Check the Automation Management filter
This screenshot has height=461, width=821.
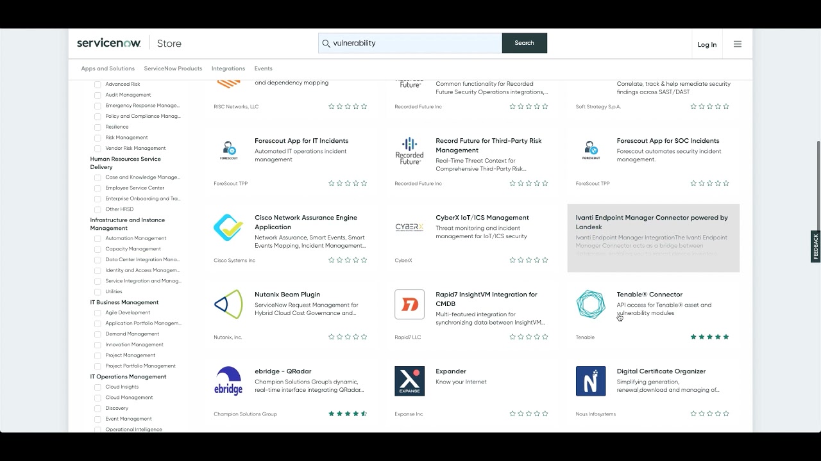(x=97, y=238)
